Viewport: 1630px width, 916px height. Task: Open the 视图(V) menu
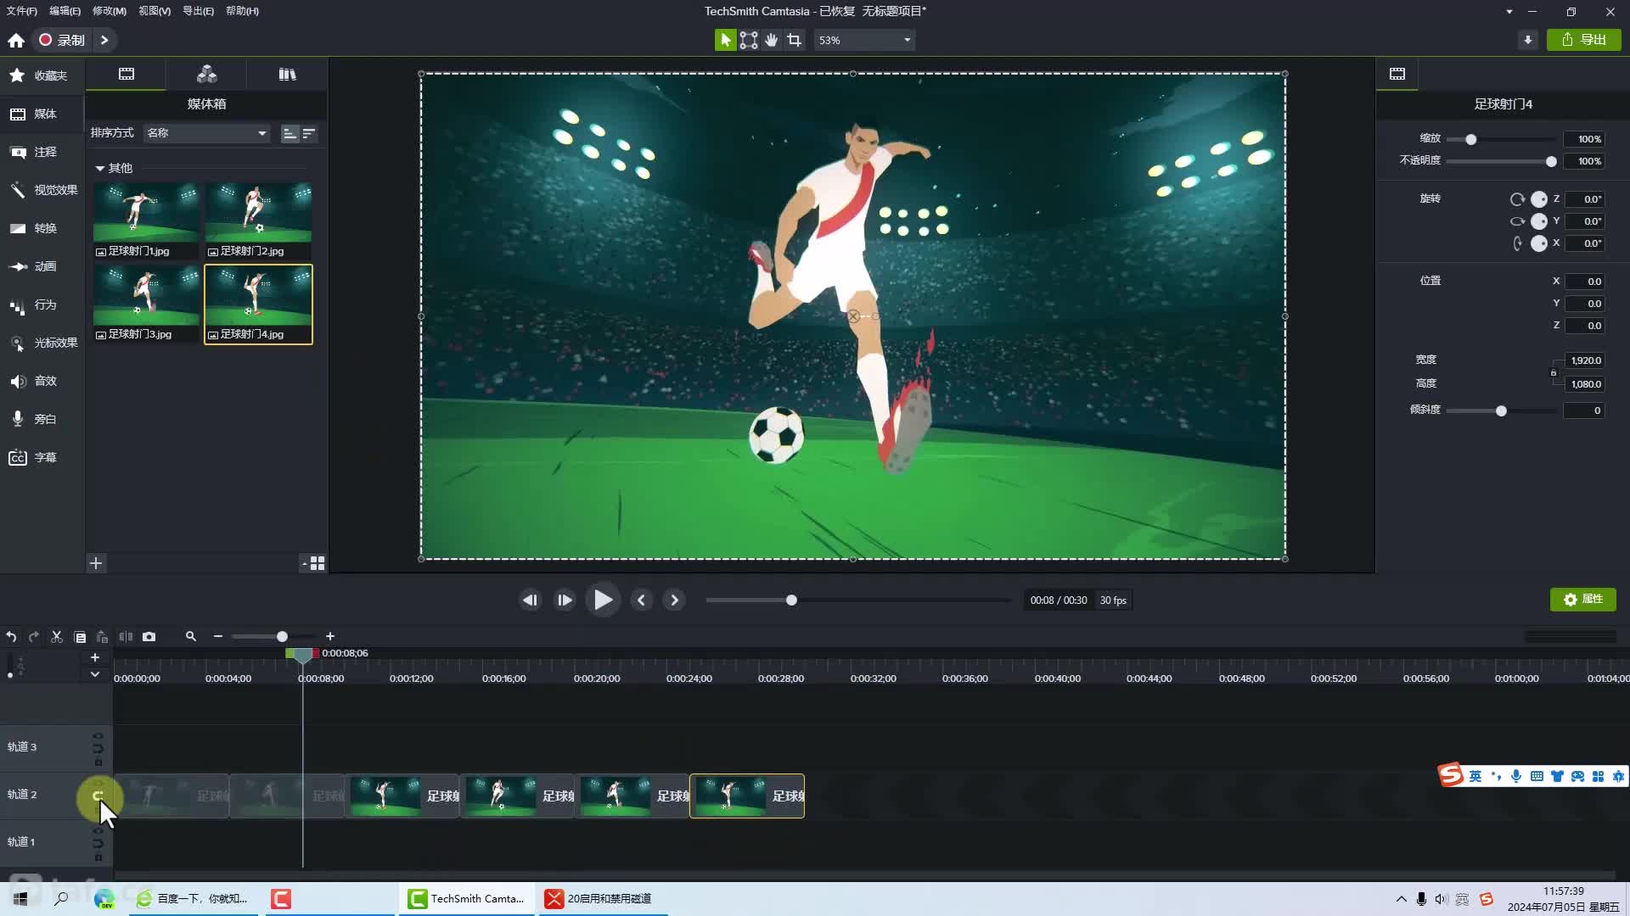(x=155, y=11)
